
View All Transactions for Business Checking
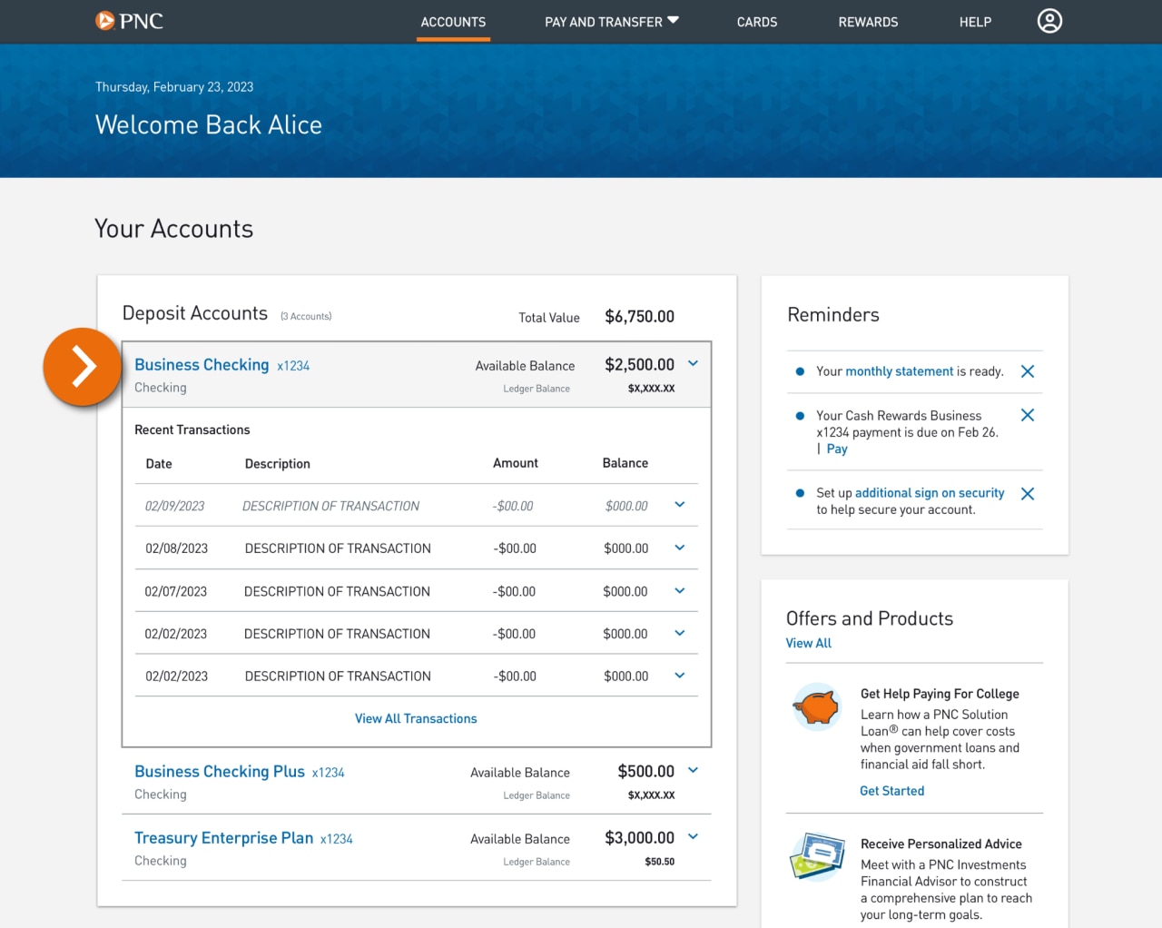click(415, 717)
